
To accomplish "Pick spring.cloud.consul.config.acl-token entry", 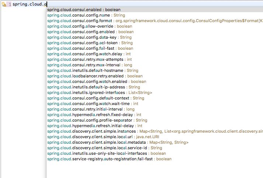I will (155, 43).
